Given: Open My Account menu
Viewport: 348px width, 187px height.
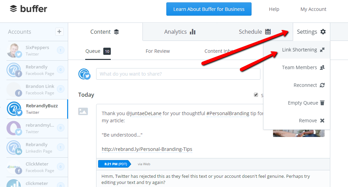Looking at the screenshot, I should [313, 9].
